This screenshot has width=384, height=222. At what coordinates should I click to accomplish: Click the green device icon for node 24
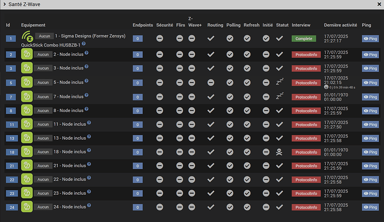27,207
